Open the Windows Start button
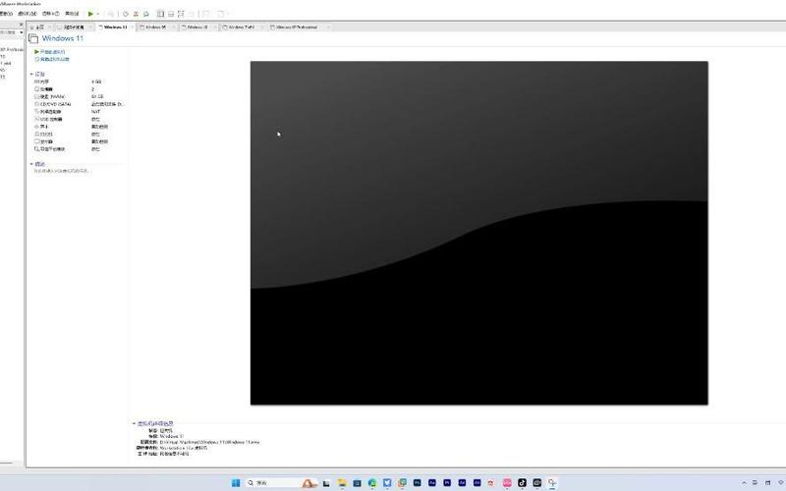 tap(236, 483)
